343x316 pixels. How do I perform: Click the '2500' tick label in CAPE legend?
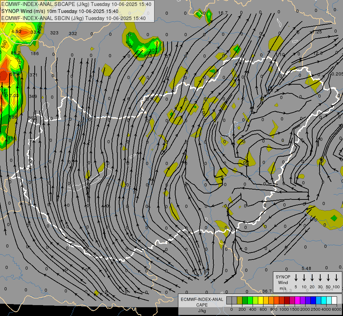tap(316, 309)
